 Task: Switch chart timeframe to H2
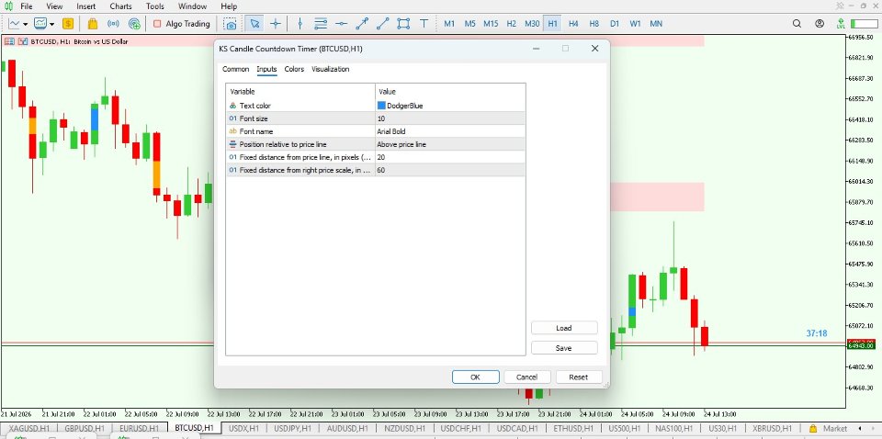(x=512, y=24)
